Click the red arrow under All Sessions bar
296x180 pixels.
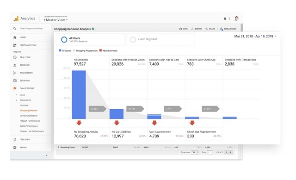(x=79, y=123)
